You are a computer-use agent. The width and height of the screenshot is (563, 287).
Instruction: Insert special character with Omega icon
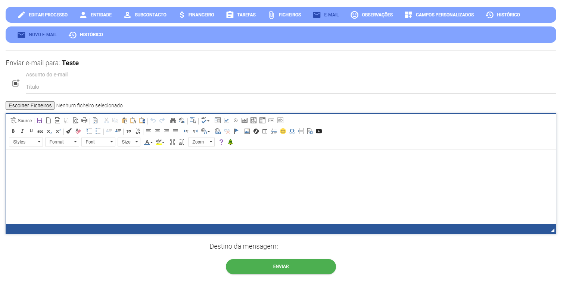[x=292, y=131]
